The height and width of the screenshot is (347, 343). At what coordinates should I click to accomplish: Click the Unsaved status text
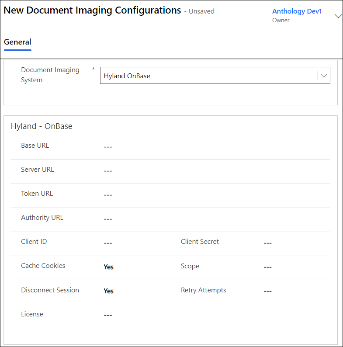pyautogui.click(x=201, y=11)
